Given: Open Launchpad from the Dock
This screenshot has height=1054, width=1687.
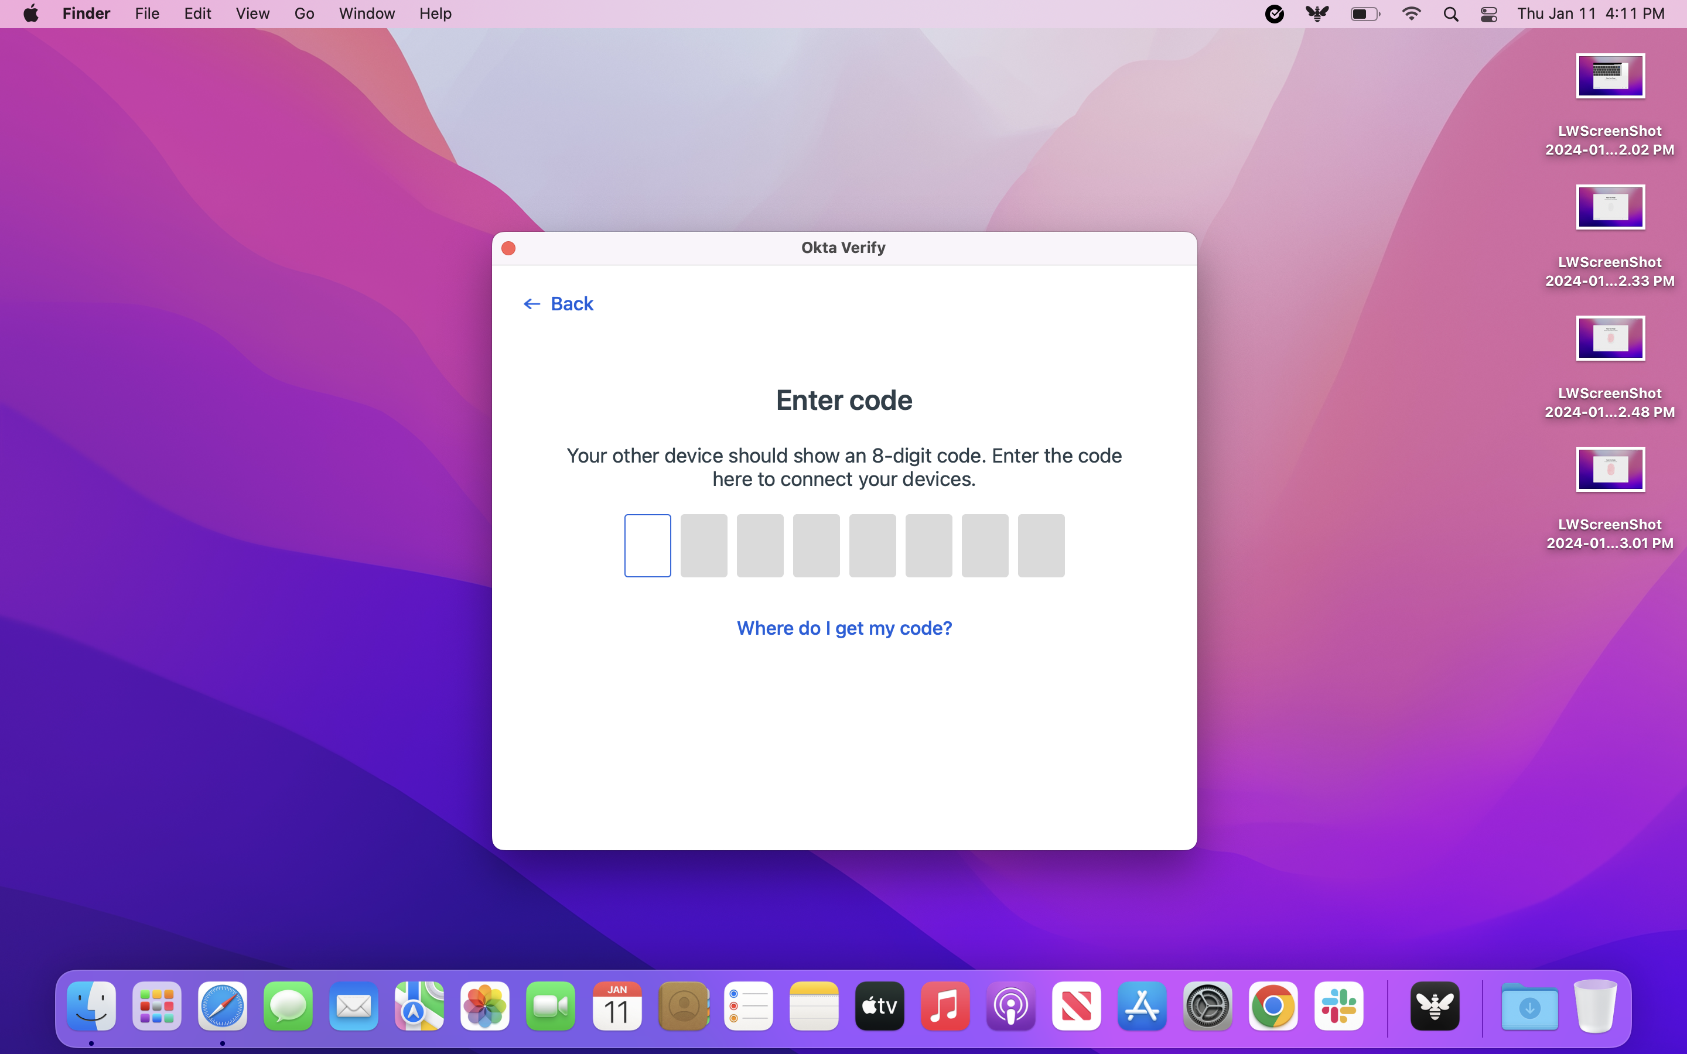Looking at the screenshot, I should coord(157,1006).
